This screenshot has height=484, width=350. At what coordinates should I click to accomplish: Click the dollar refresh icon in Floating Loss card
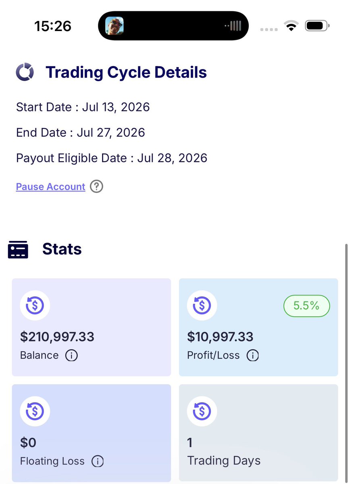pyautogui.click(x=35, y=411)
